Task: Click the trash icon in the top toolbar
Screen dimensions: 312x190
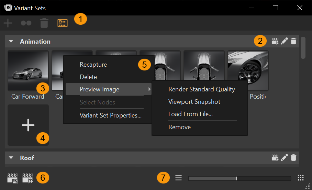Action: [44, 23]
